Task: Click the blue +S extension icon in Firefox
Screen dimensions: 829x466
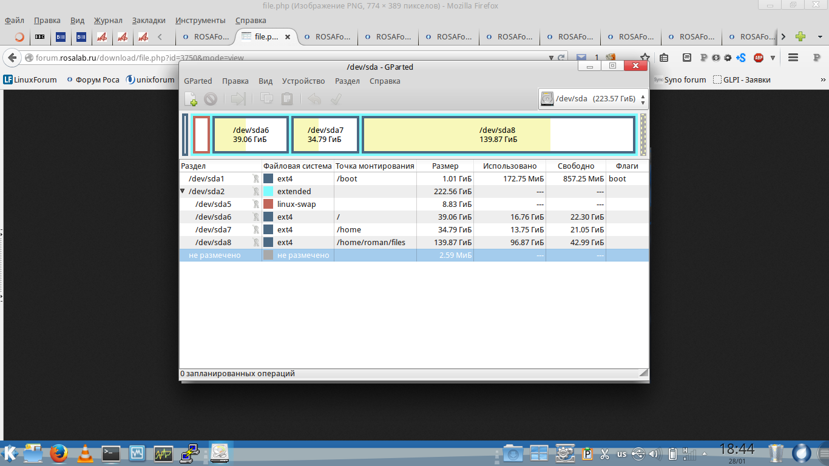Action: click(x=740, y=58)
